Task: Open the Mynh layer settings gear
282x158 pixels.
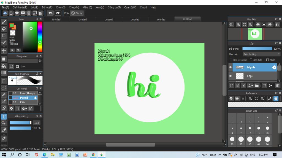Action: click(274, 67)
